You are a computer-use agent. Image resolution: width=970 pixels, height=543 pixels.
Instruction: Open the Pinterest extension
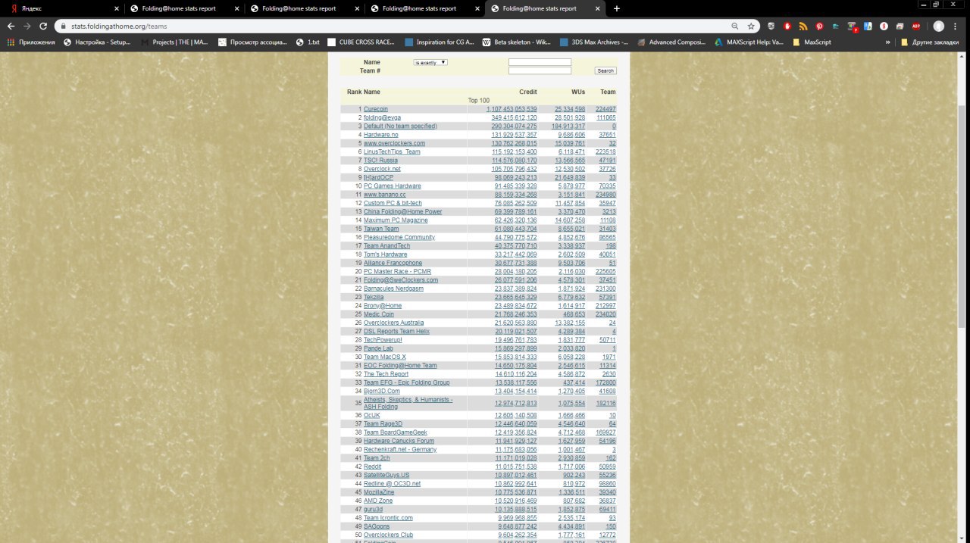(819, 26)
